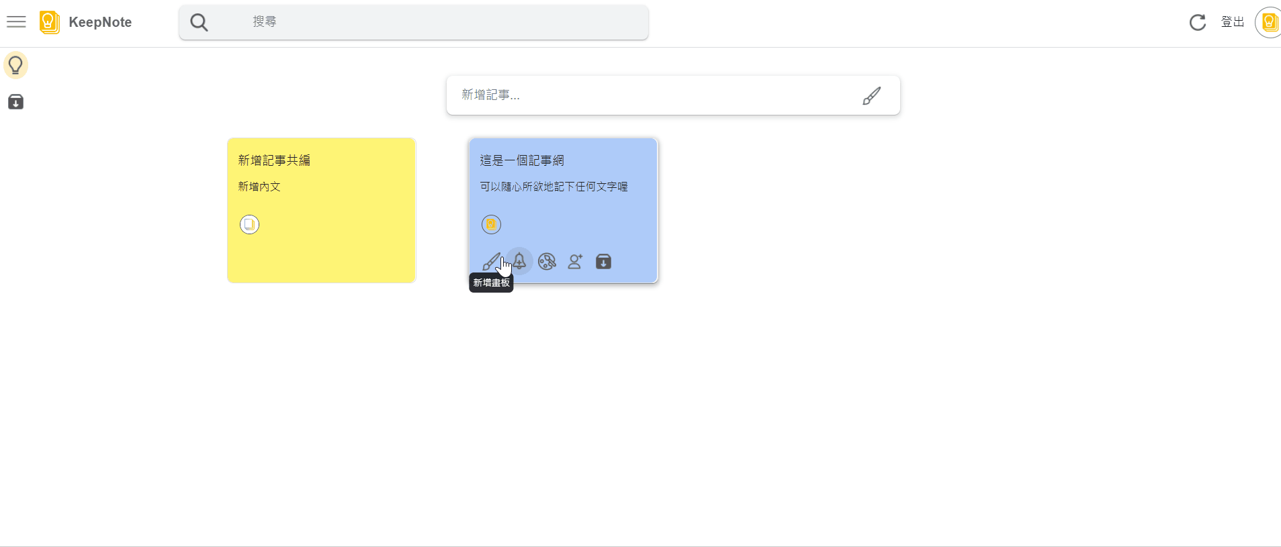Screen dimensions: 1281x547
Task: Open the archive sidebar icon
Action: point(15,102)
